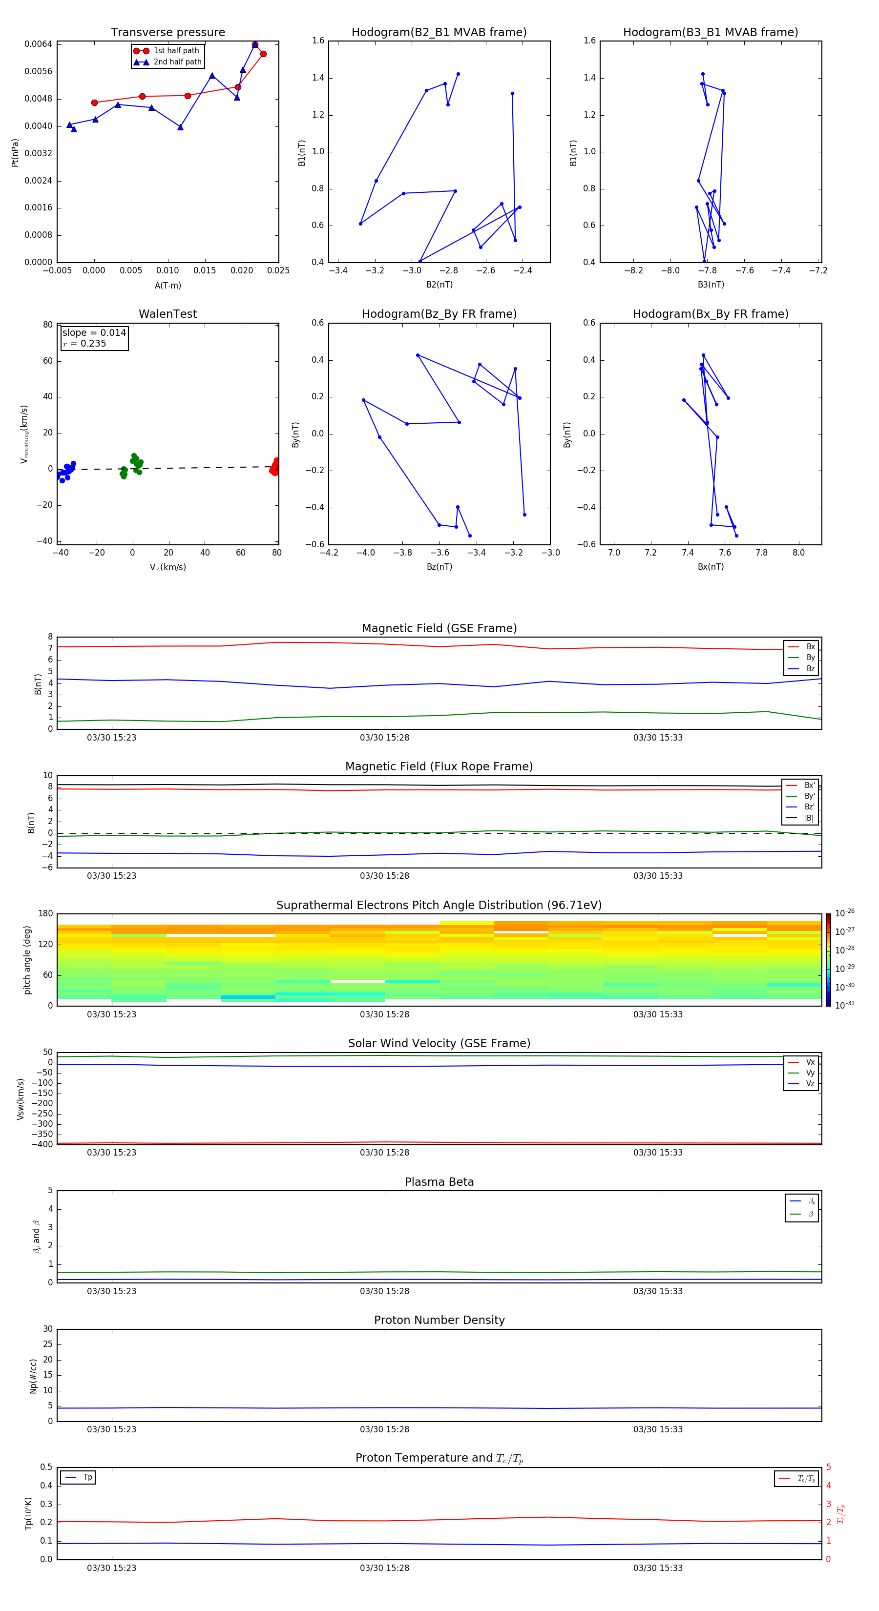Select the Vy legend entry in Solar Wind plot

pyautogui.click(x=801, y=1073)
